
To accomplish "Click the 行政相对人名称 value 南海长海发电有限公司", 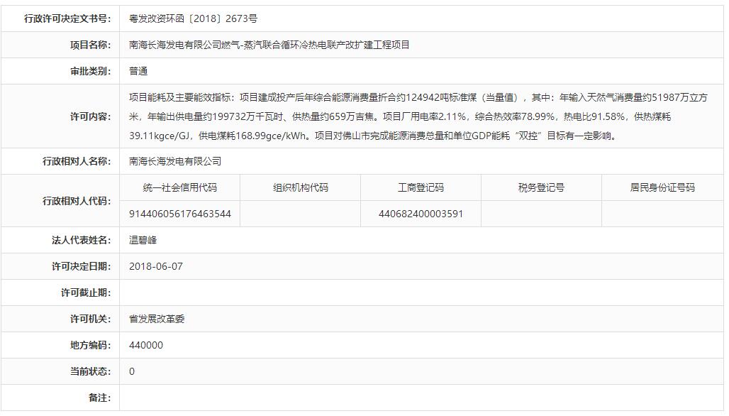I will click(x=175, y=162).
